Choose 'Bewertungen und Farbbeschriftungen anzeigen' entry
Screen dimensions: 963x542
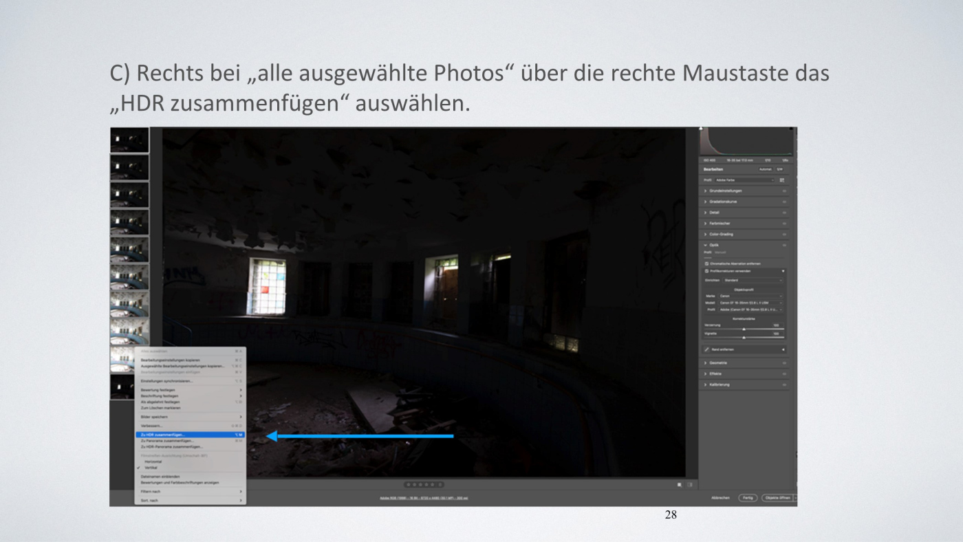point(190,482)
